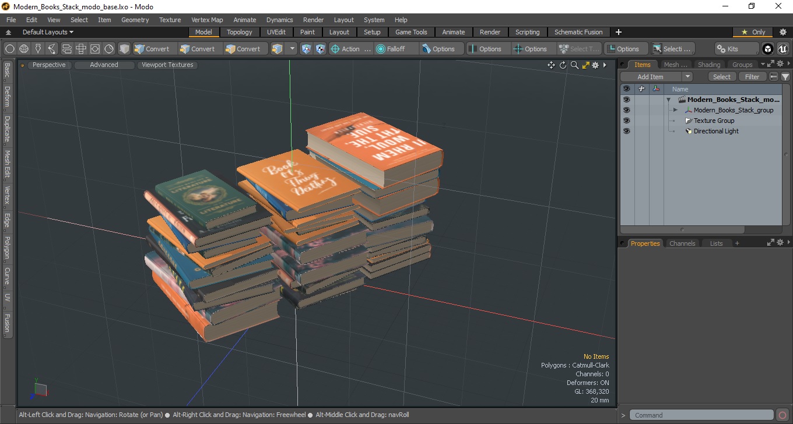793x424 pixels.
Task: Click the command record button icon
Action: pyautogui.click(x=783, y=415)
